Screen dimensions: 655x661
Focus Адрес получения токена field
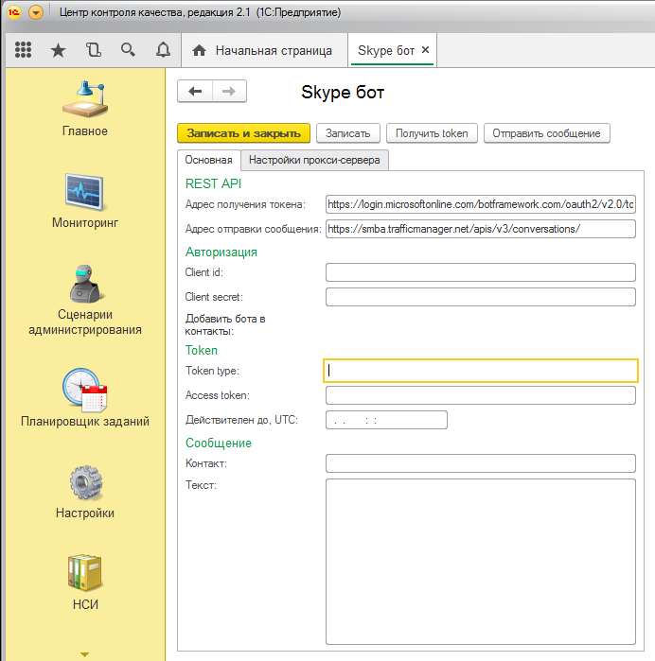tap(481, 204)
